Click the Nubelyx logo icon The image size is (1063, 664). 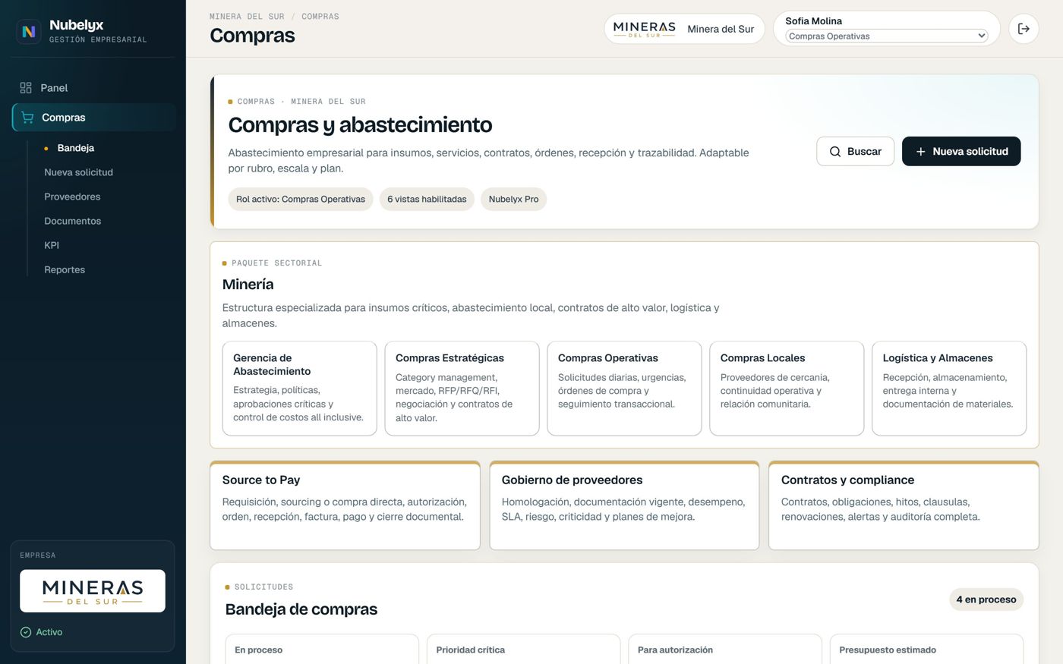[x=29, y=31]
